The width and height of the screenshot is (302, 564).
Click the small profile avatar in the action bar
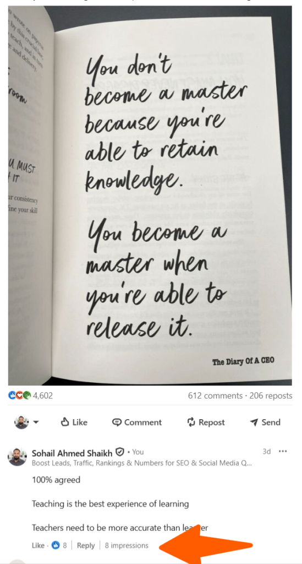pos(21,422)
